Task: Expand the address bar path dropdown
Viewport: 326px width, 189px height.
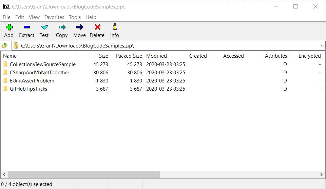Action: pyautogui.click(x=322, y=45)
